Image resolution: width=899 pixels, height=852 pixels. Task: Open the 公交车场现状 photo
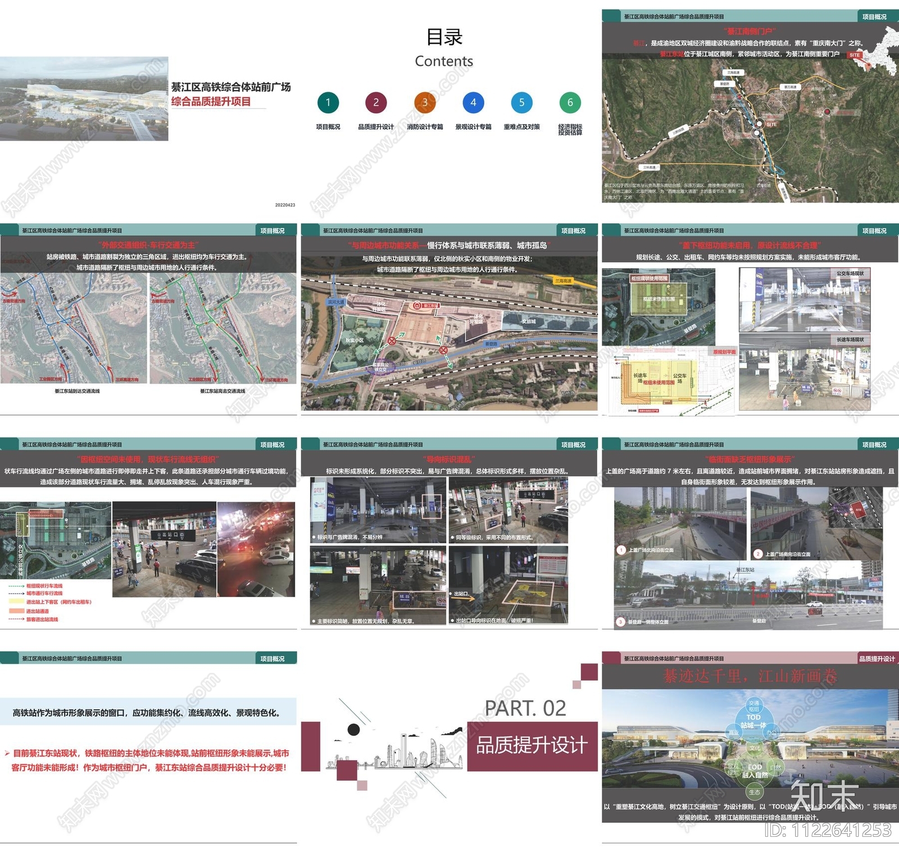(805, 300)
